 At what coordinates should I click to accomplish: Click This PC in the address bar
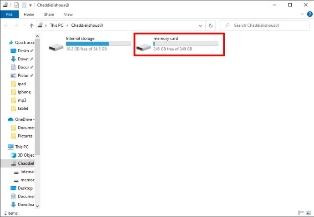point(56,25)
